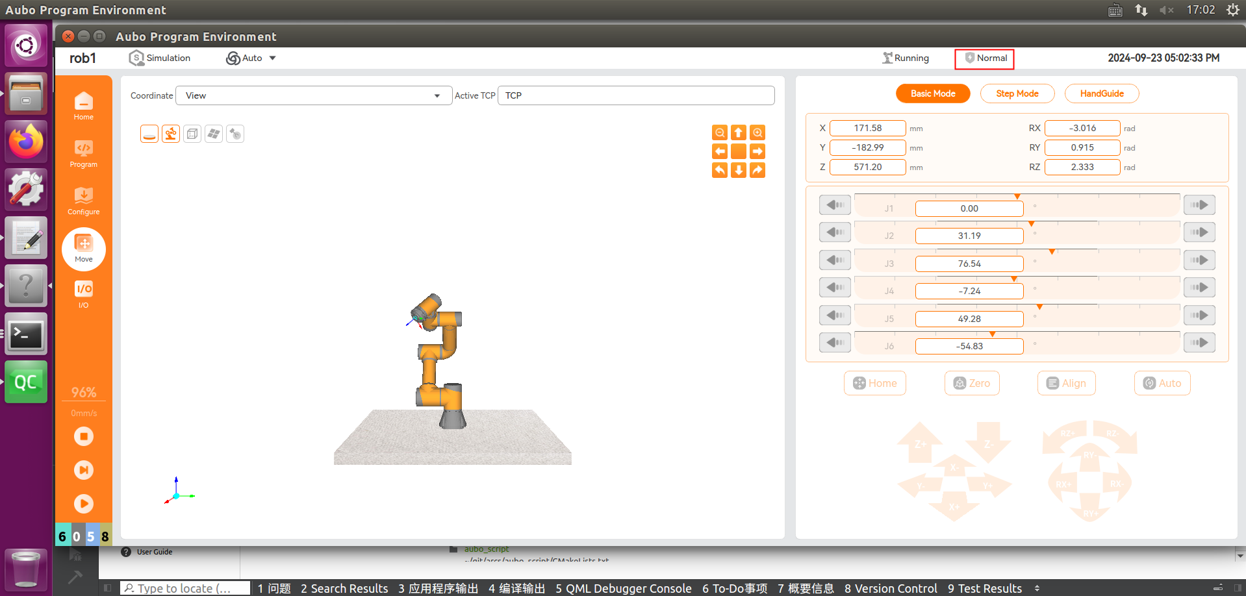Increase joint J5 with right arrow
Viewport: 1246px width, 596px height.
click(x=1199, y=316)
